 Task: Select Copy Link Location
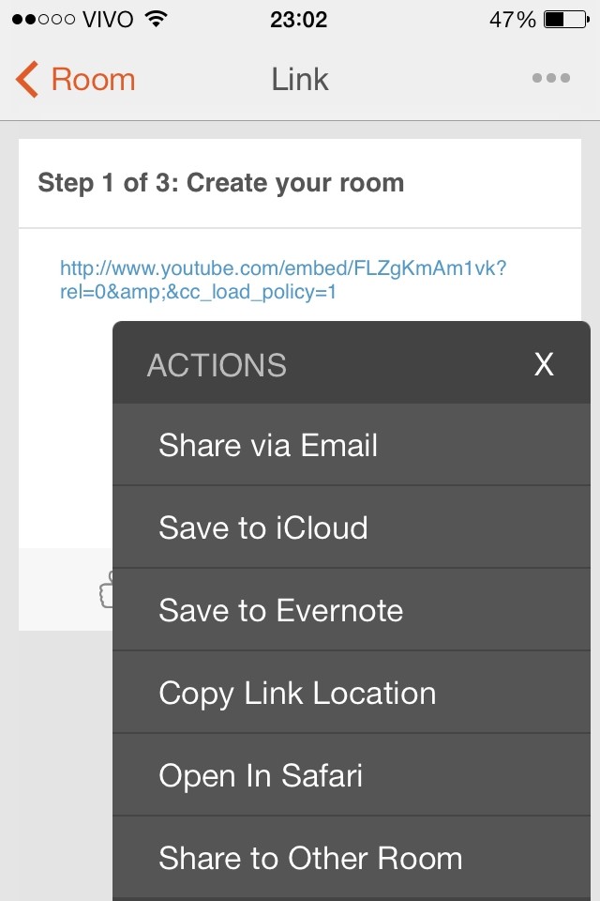tap(297, 693)
